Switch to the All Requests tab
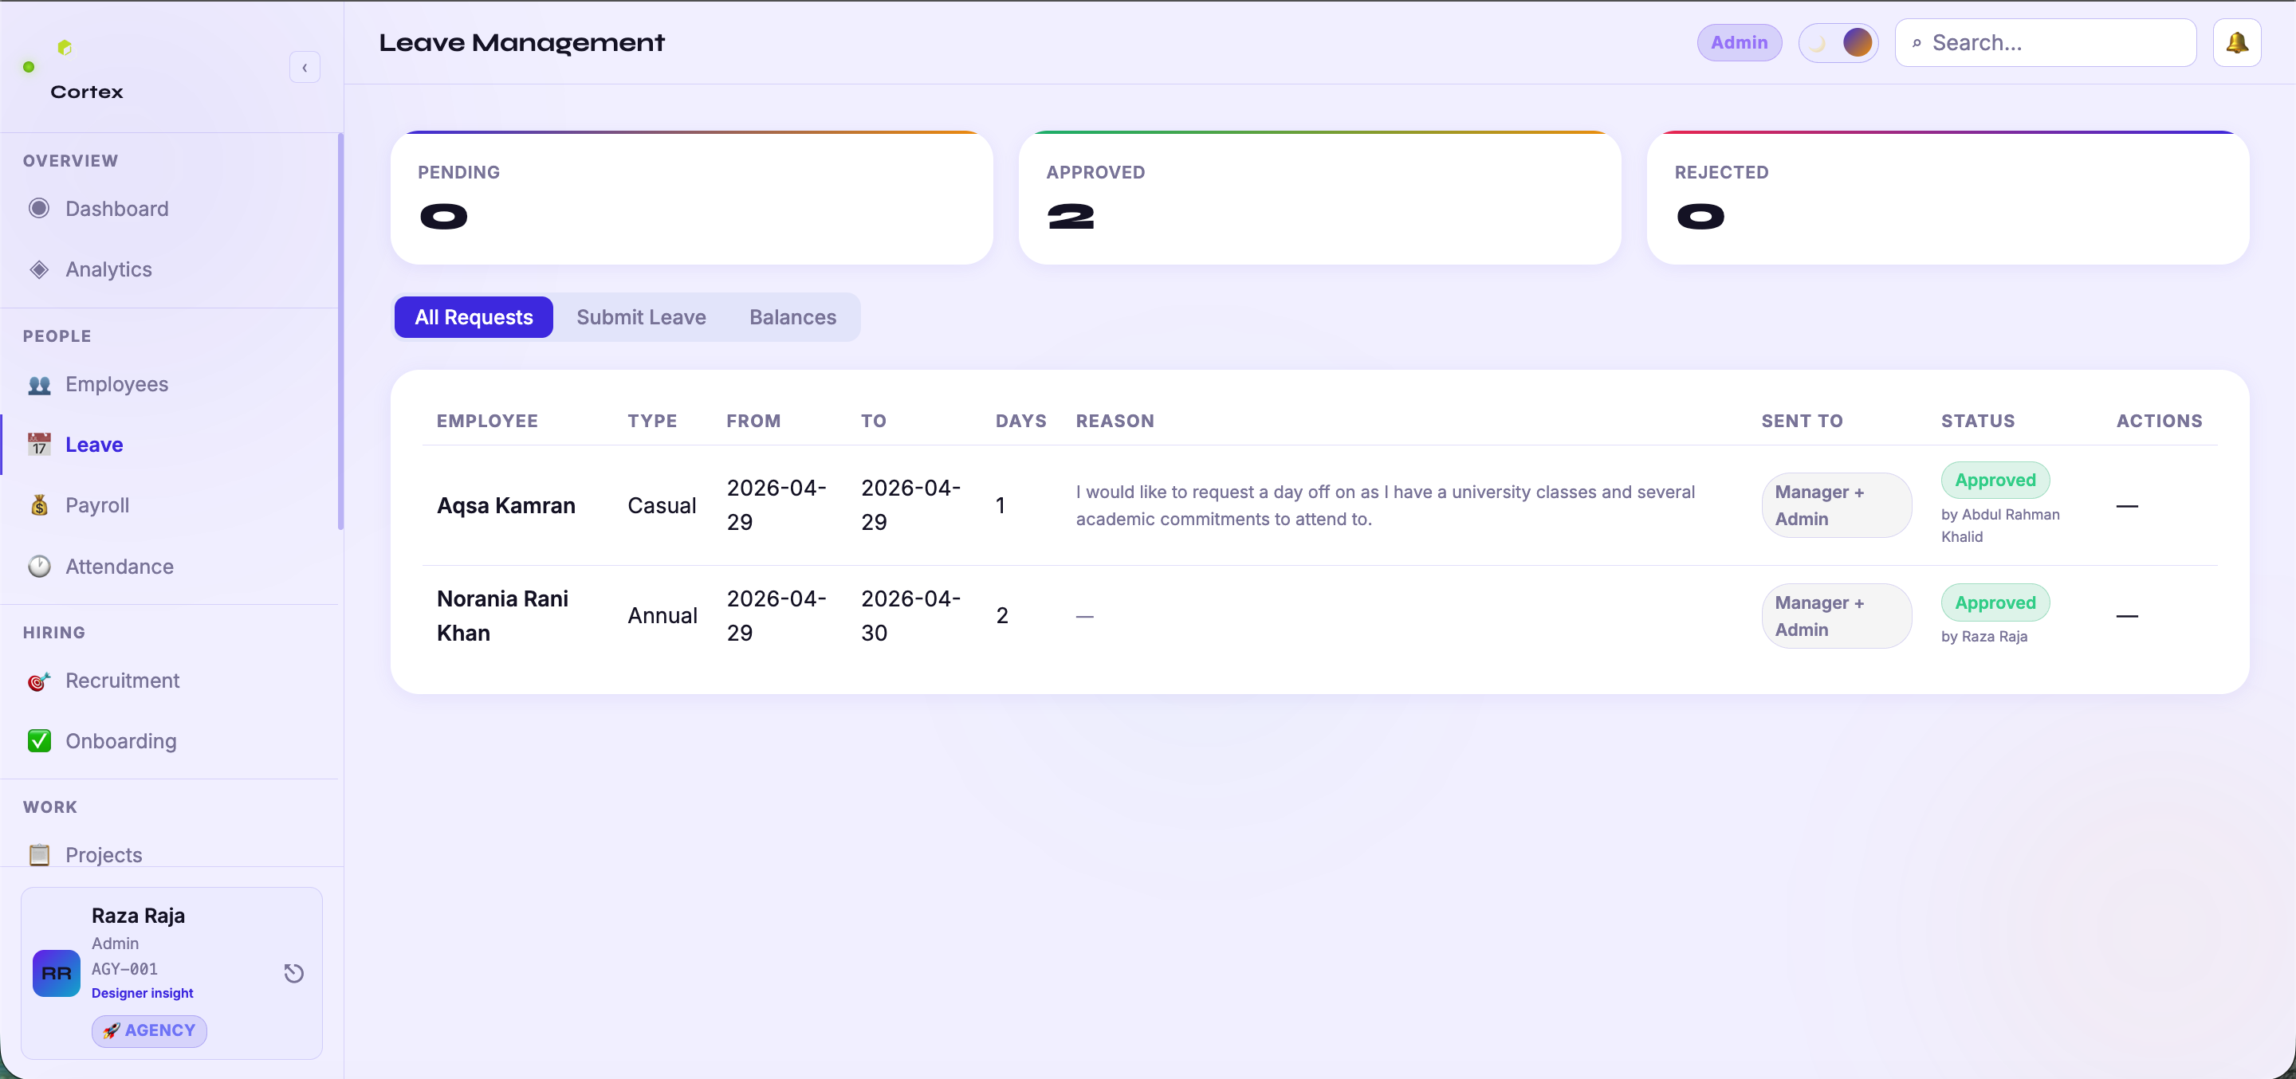 click(474, 317)
